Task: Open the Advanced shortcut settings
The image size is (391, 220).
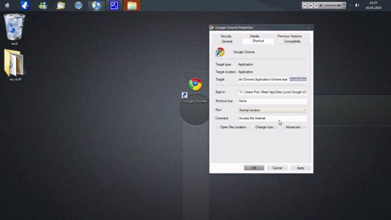Action: click(x=294, y=127)
